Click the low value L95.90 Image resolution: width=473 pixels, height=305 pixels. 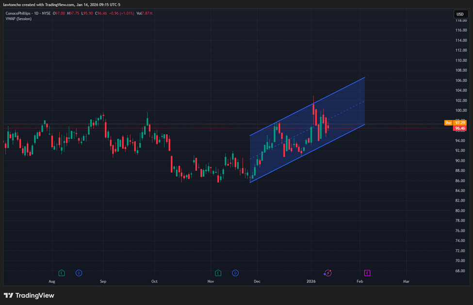coord(87,13)
